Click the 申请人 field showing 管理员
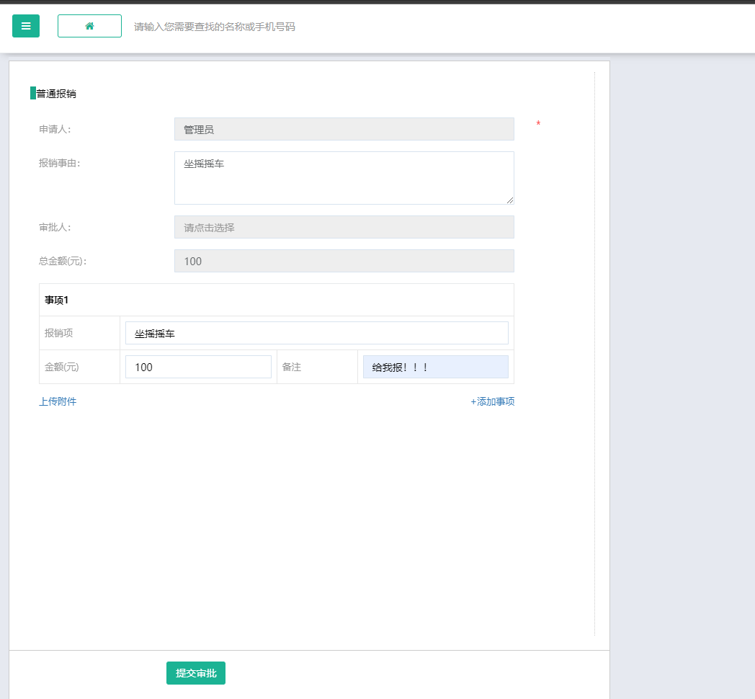Screen dimensions: 755x699 pos(344,129)
